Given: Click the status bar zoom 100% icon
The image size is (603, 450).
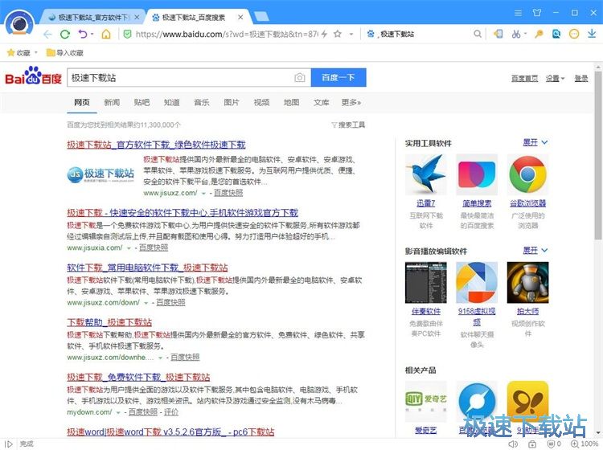Looking at the screenshot, I should 585,444.
